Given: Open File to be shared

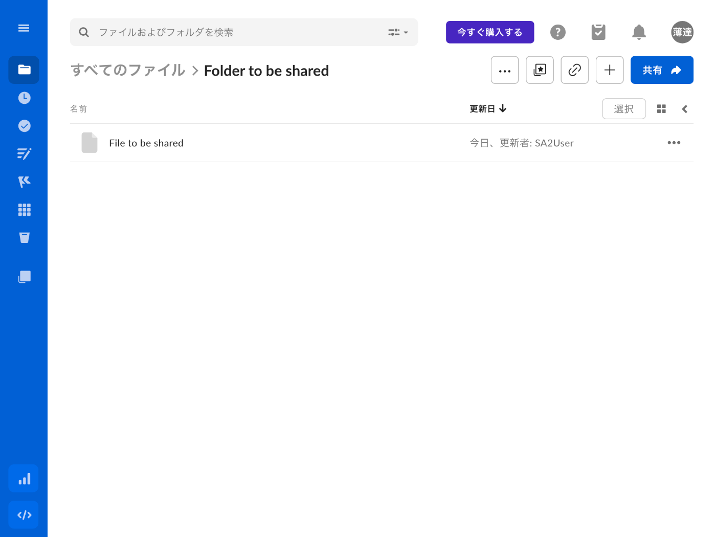Looking at the screenshot, I should click(146, 143).
